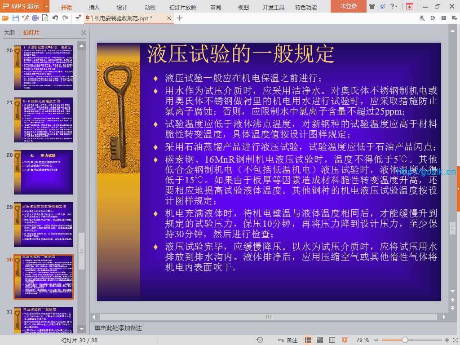
Task: Open the 插入 ribbon tab
Action: (94, 7)
